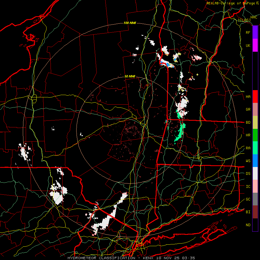Screen dimensions: 260x260
Task: Click the UK legend label
Action: pyautogui.click(x=248, y=45)
